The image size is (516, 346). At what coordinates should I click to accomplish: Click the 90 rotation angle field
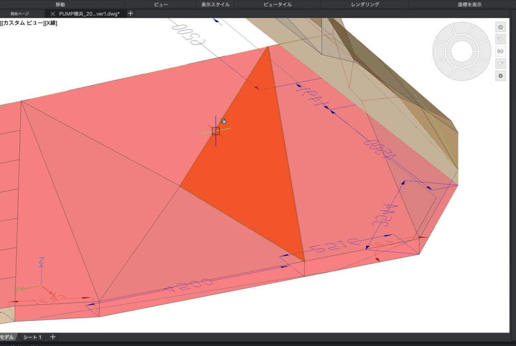click(x=500, y=51)
